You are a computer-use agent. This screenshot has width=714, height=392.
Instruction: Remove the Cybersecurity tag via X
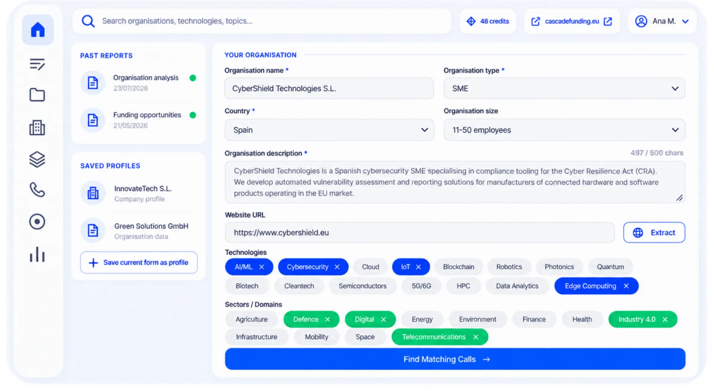click(x=337, y=267)
